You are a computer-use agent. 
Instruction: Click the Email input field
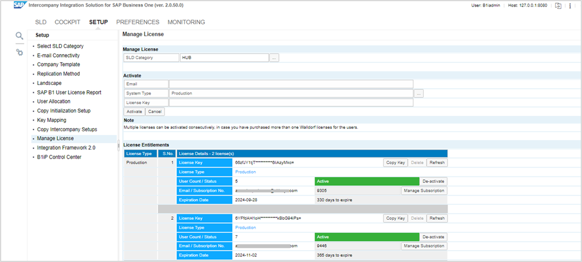coord(291,84)
